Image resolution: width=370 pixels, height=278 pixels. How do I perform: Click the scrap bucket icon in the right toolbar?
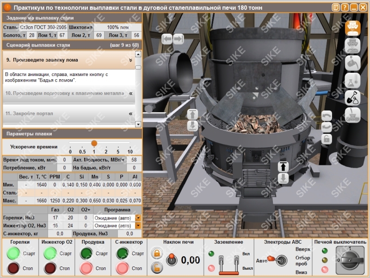353,28
